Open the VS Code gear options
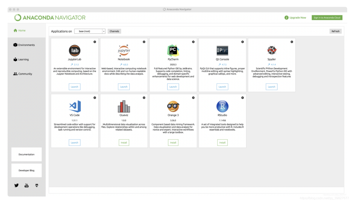Viewport: 355px width, 207px height. 95,98
